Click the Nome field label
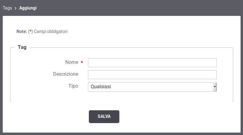The width and height of the screenshot is (243, 135). [72, 62]
